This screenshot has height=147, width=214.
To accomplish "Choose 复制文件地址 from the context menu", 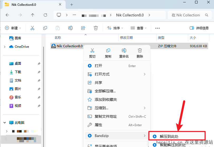I will tap(117, 117).
